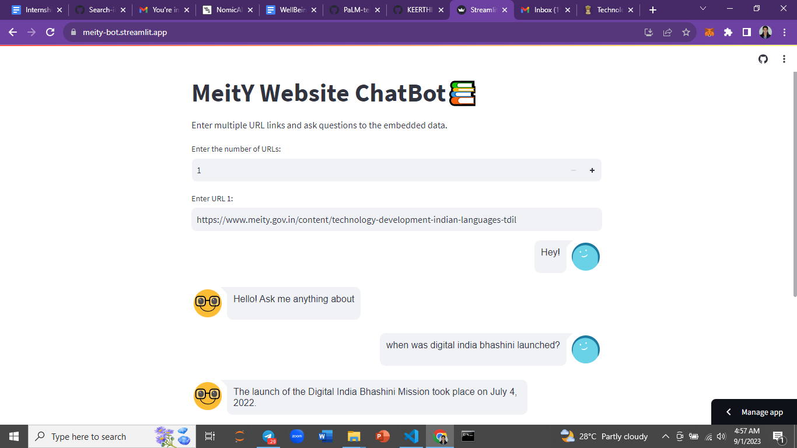Viewport: 797px width, 448px height.
Task: Open a new browser tab
Action: coord(653,10)
